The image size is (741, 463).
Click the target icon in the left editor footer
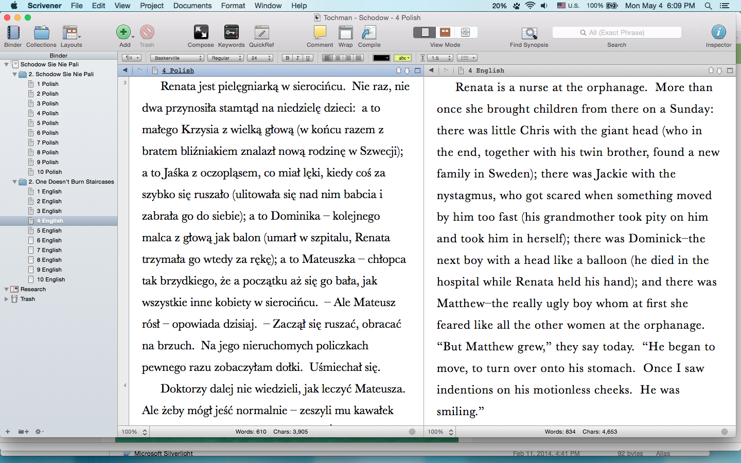tap(412, 432)
